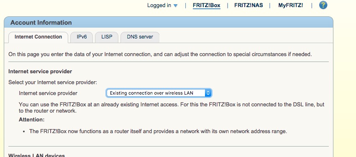Screen dimensions: 356x157
Task: Click the Internet service provider field label
Action: point(48,93)
